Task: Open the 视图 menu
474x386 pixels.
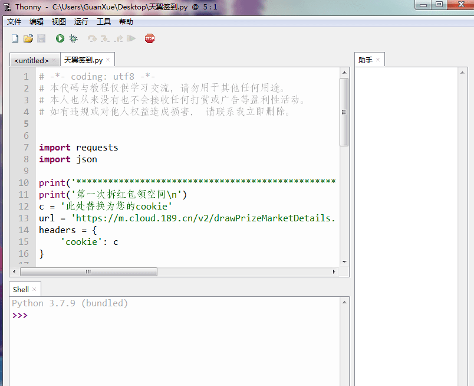Action: click(x=58, y=22)
